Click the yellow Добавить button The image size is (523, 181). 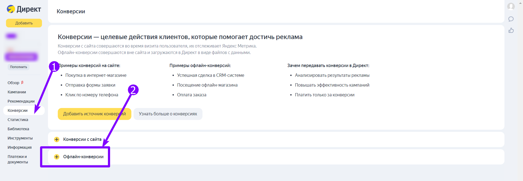click(24, 23)
